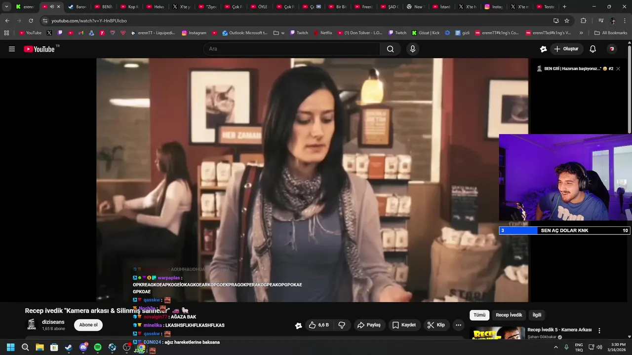Open Steam from the taskbar
The height and width of the screenshot is (355, 632).
[69, 347]
